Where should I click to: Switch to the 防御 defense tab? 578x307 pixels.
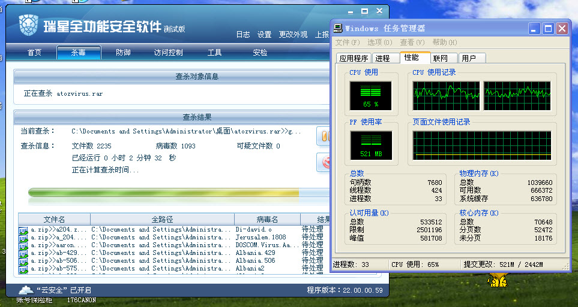point(123,53)
